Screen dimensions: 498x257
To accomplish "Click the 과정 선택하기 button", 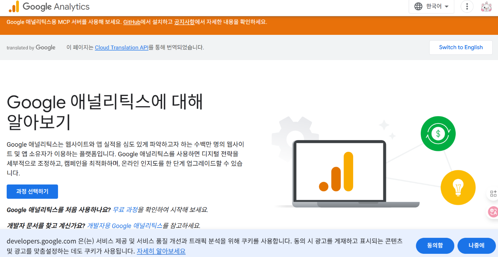I will pyautogui.click(x=32, y=192).
